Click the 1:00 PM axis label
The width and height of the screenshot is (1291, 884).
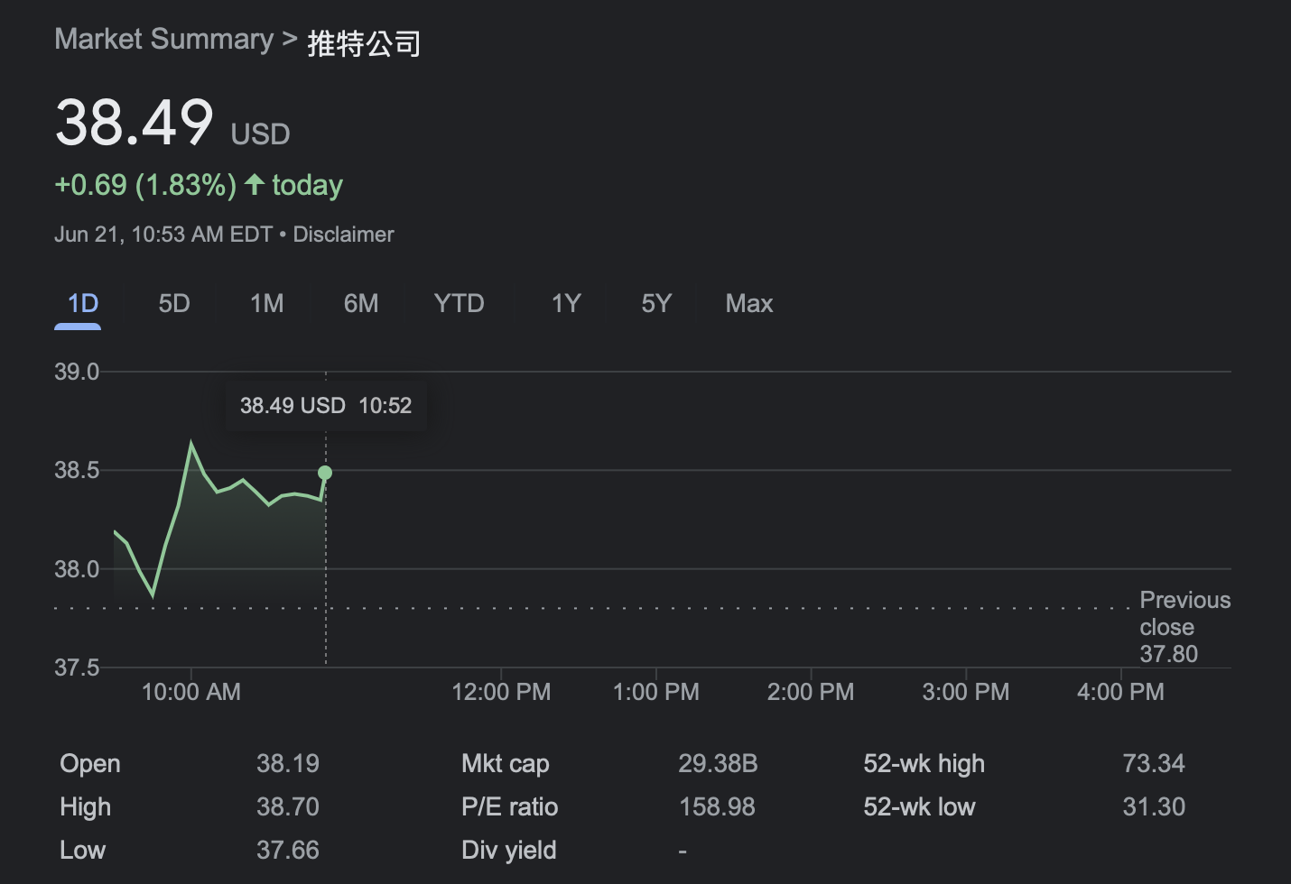(x=656, y=692)
